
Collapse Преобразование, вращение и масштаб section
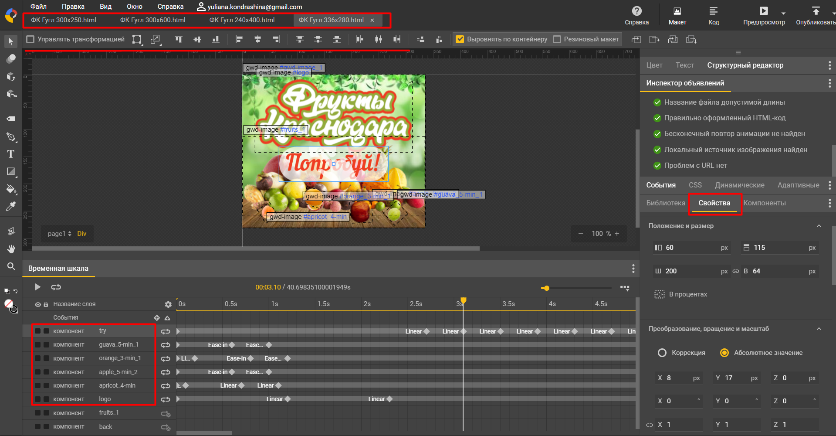pos(819,329)
